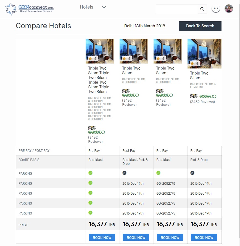This screenshot has width=240, height=246.
Task: Expand the chevron next to Hotels
Action: tap(104, 7)
